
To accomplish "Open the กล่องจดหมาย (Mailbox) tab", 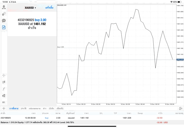I will tap(34, 109).
